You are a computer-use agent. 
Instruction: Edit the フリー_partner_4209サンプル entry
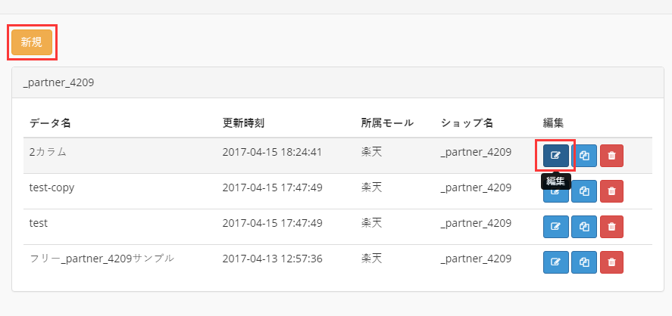(x=555, y=262)
